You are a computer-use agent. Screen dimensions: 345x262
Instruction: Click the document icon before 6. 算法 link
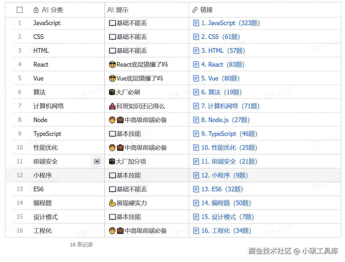(196, 92)
